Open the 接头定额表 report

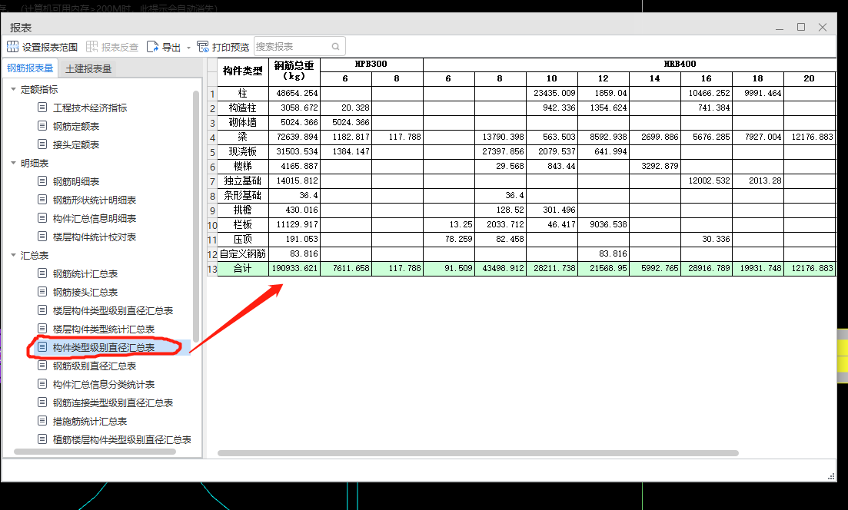(x=76, y=145)
